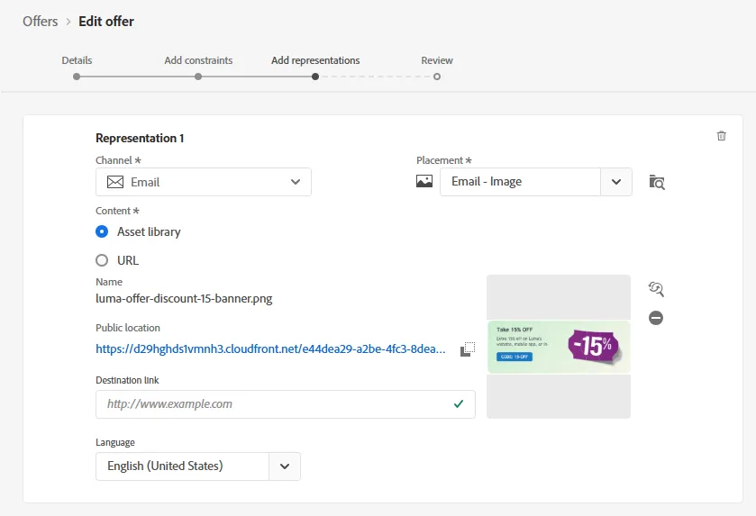The image size is (756, 516).
Task: Copy the public location URL
Action: click(x=468, y=349)
